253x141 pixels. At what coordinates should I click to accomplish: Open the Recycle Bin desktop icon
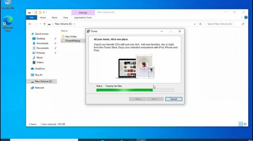click(x=8, y=4)
